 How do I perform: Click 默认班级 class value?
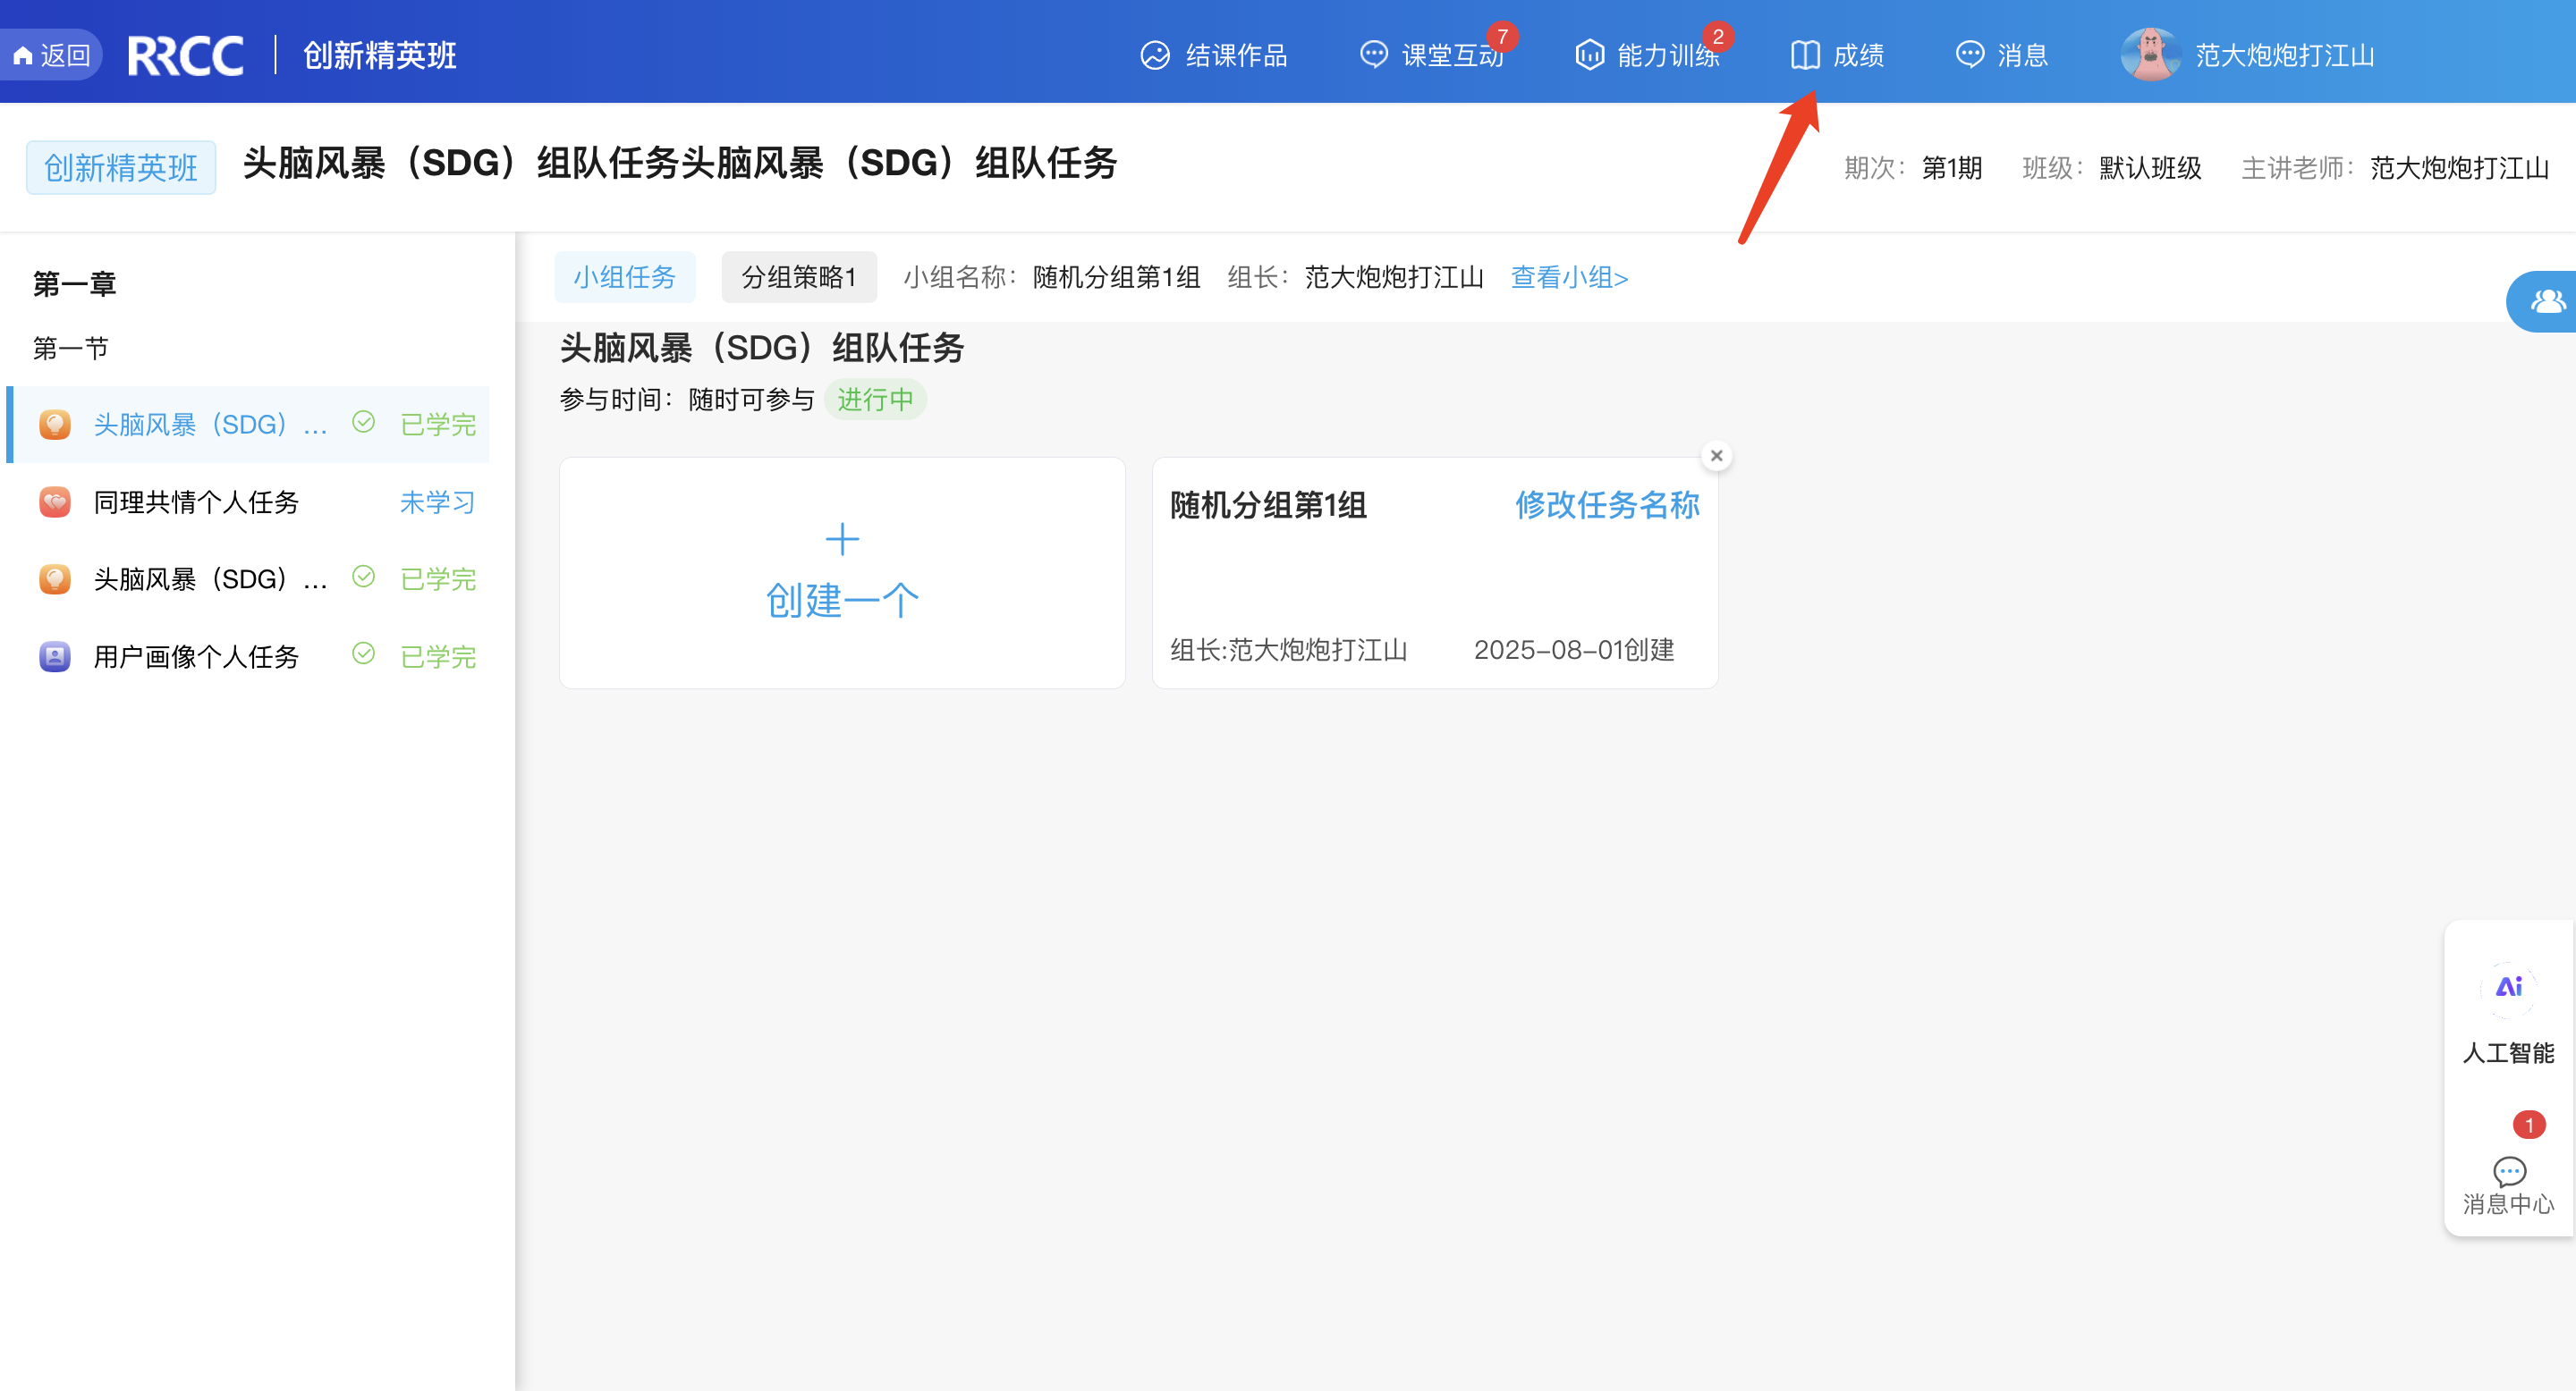click(2150, 167)
